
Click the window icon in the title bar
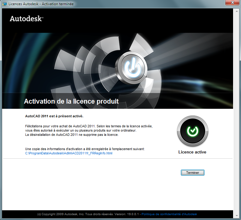click(x=5, y=4)
